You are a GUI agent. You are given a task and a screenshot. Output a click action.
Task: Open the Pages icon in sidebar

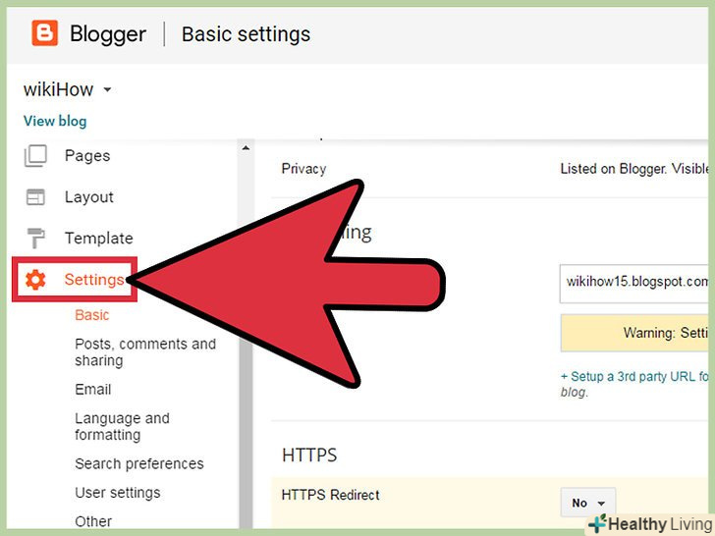[x=35, y=156]
